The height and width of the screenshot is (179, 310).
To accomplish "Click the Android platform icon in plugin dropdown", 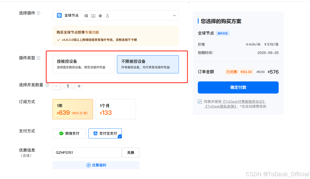I will click(x=100, y=16).
